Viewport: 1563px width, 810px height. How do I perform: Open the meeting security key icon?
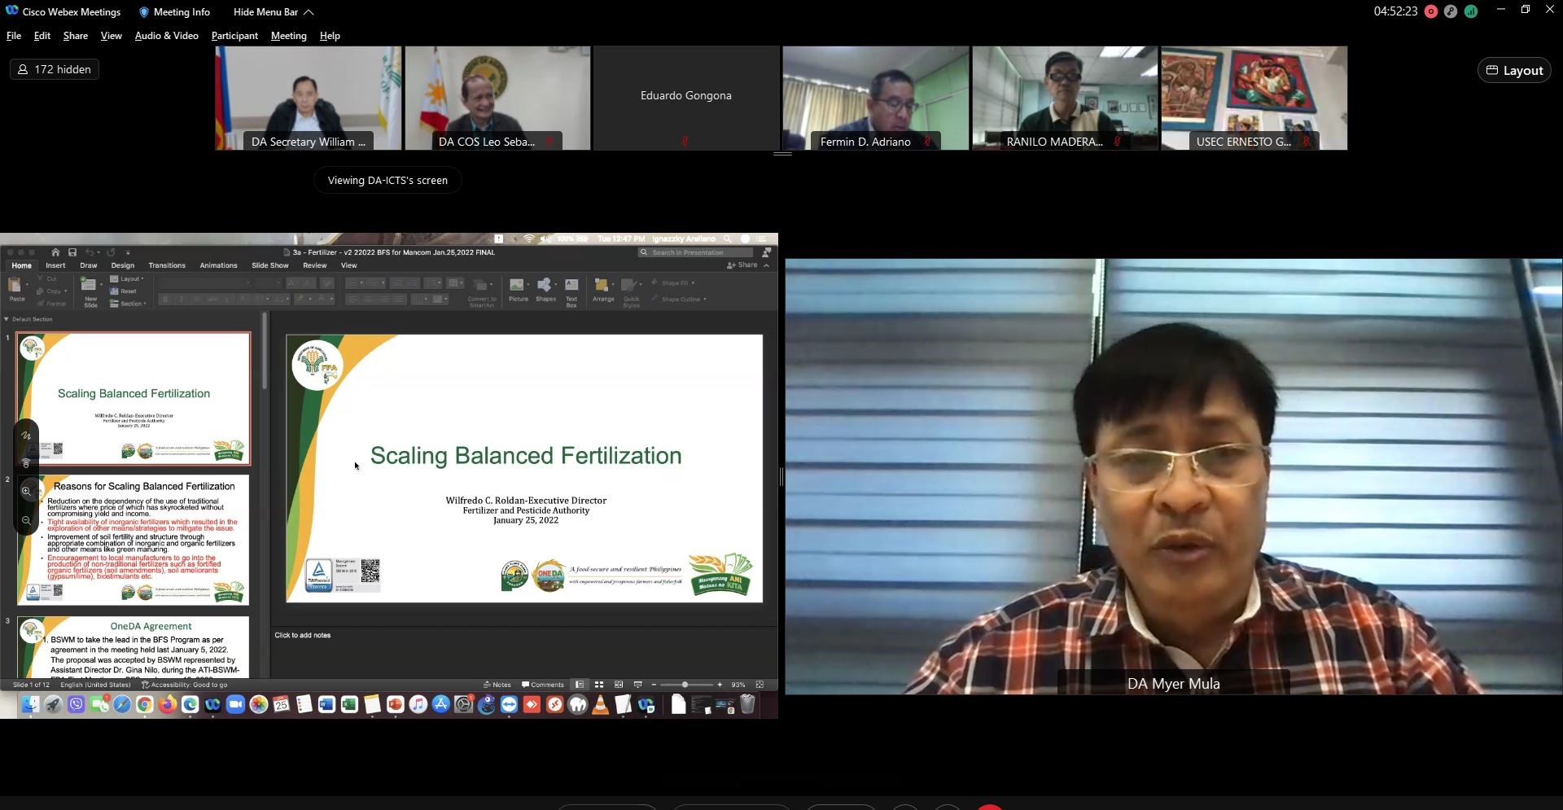[x=1451, y=11]
